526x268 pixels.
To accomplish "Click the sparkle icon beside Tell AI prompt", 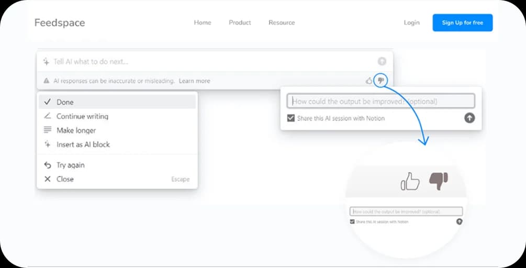I will pos(46,61).
